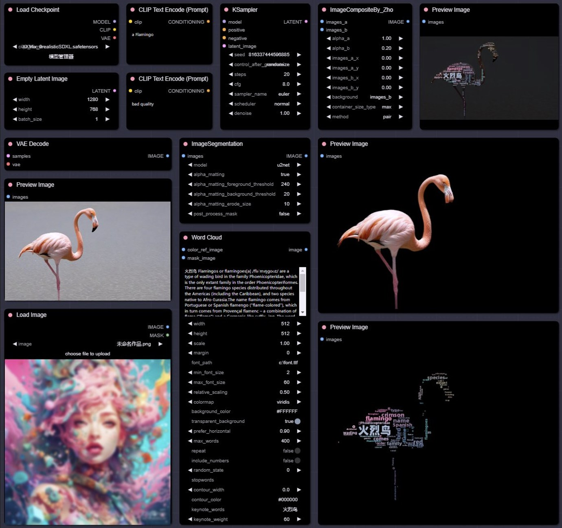Click the choose file to upload button
The image size is (562, 528).
[x=88, y=354]
